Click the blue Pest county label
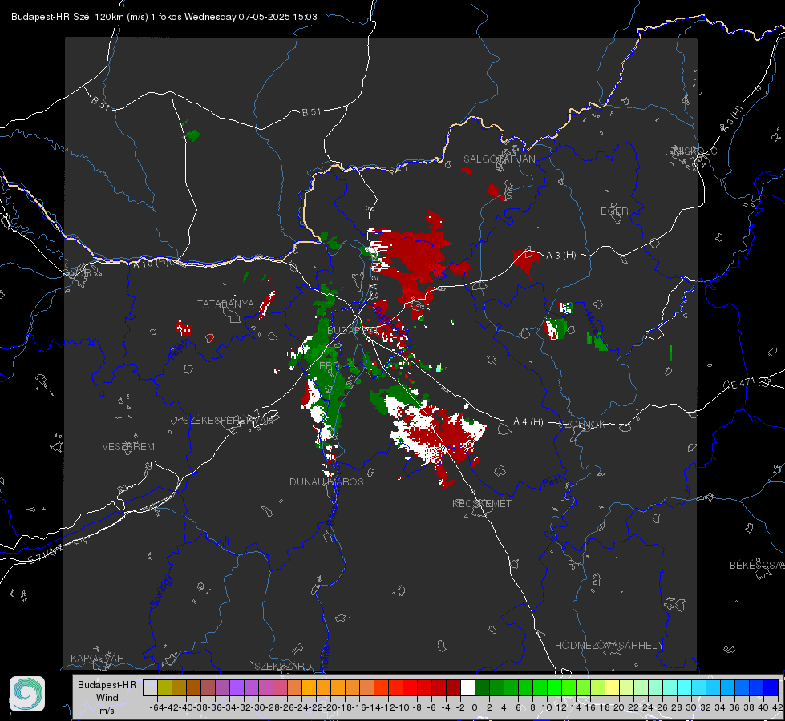Image resolution: width=785 pixels, height=721 pixels. (552, 481)
